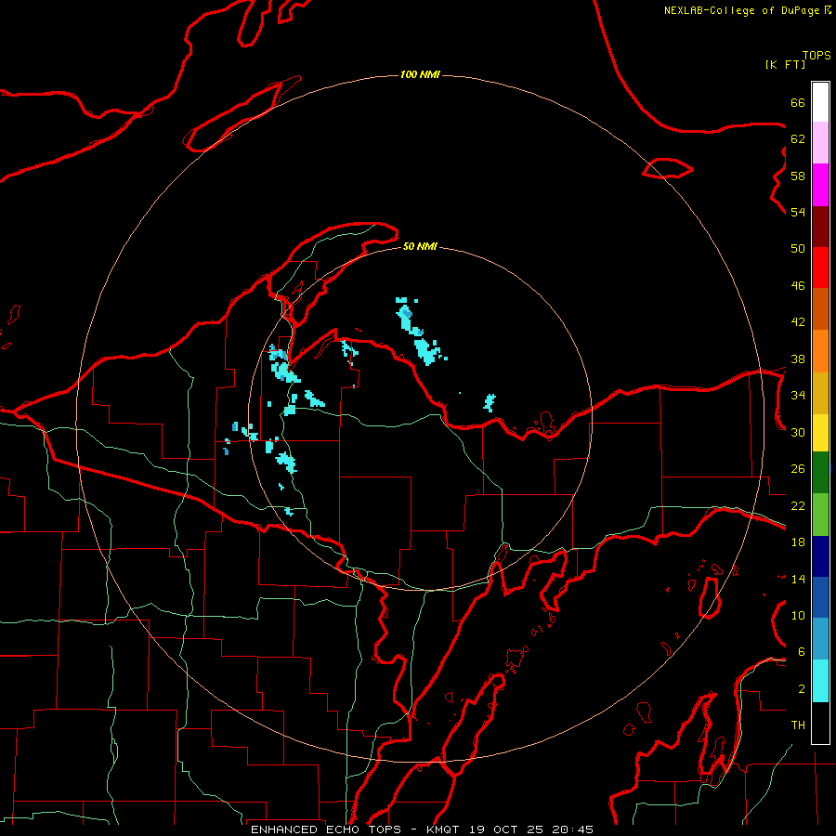Select the dark orange legend swatch
Screen dimensions: 836x836
(820, 309)
